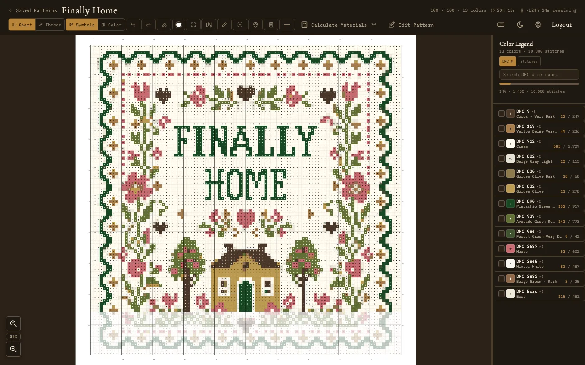Select the DMC 832 Golden Olive row
This screenshot has width=585, height=365.
click(x=539, y=189)
